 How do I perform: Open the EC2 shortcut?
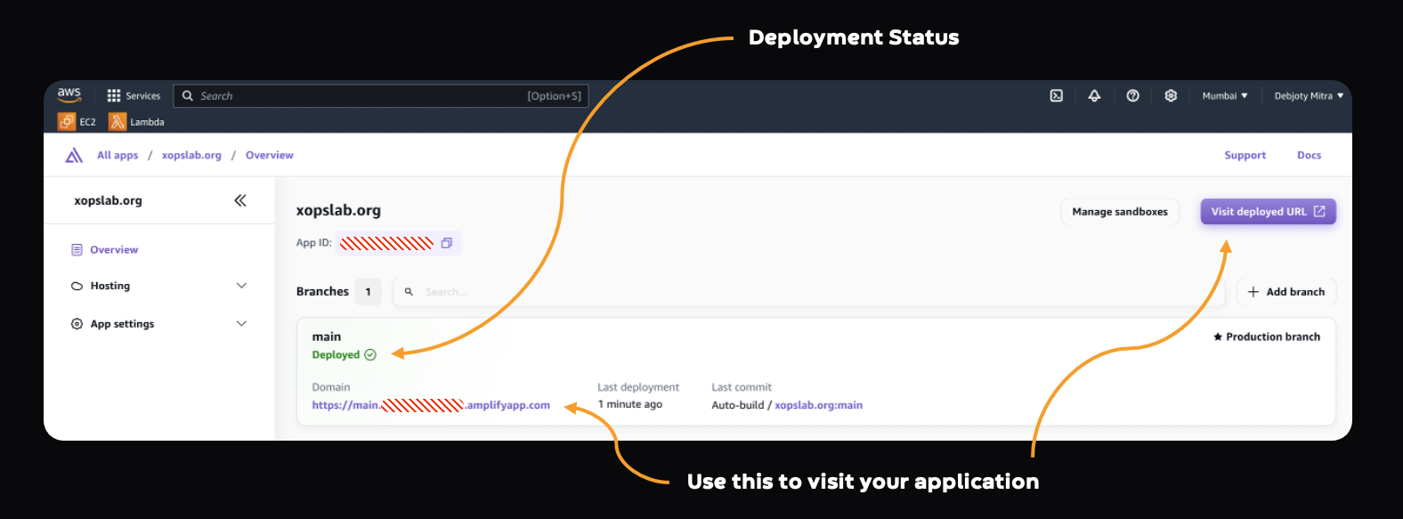(x=77, y=122)
